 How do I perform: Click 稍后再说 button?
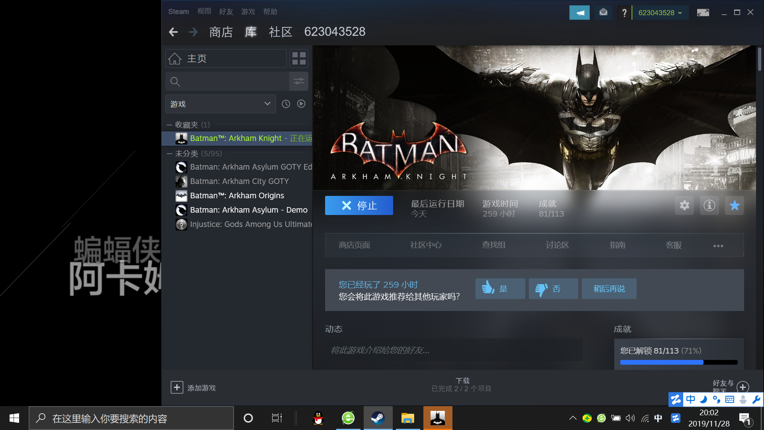coord(609,289)
